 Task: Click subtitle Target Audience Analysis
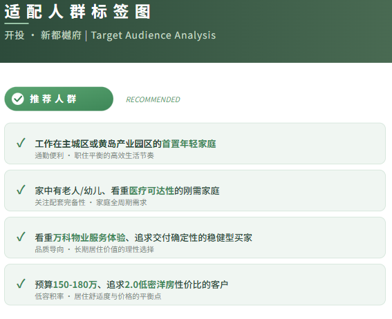(153, 35)
